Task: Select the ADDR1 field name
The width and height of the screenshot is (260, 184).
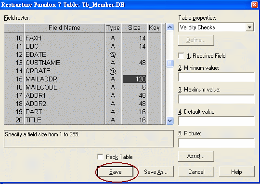Action: click(x=65, y=95)
